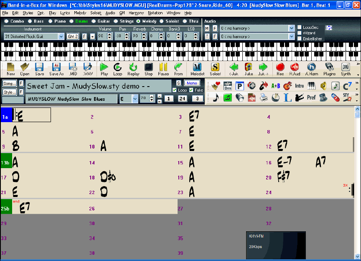361x261 pixels.
Task: Enable the Embellisher checkbox
Action: pyautogui.click(x=299, y=38)
